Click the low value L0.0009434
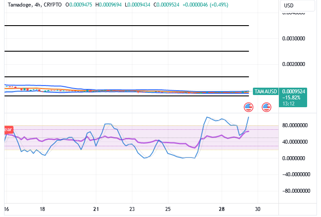The height and width of the screenshot is (217, 321). pyautogui.click(x=138, y=5)
